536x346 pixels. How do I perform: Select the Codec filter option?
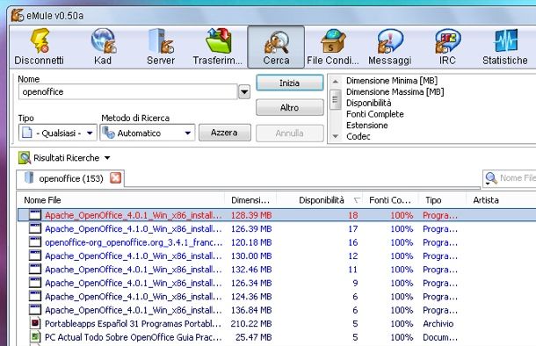click(358, 136)
